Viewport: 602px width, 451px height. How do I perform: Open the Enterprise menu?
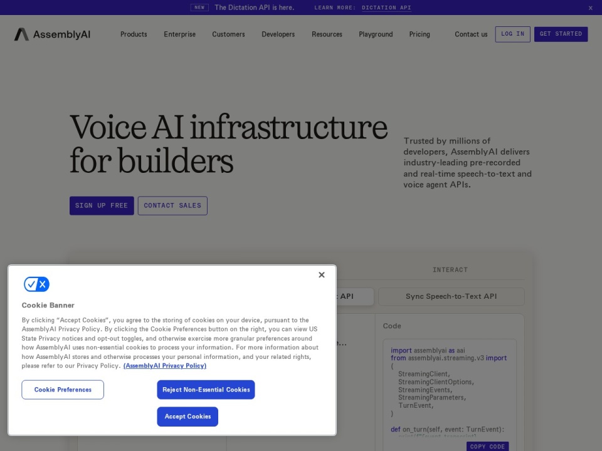tap(180, 34)
